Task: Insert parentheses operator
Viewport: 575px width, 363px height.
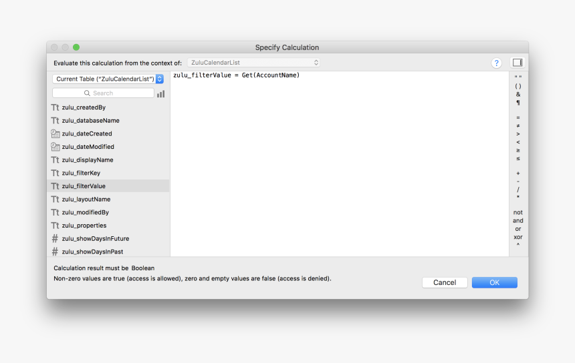Action: (517, 86)
